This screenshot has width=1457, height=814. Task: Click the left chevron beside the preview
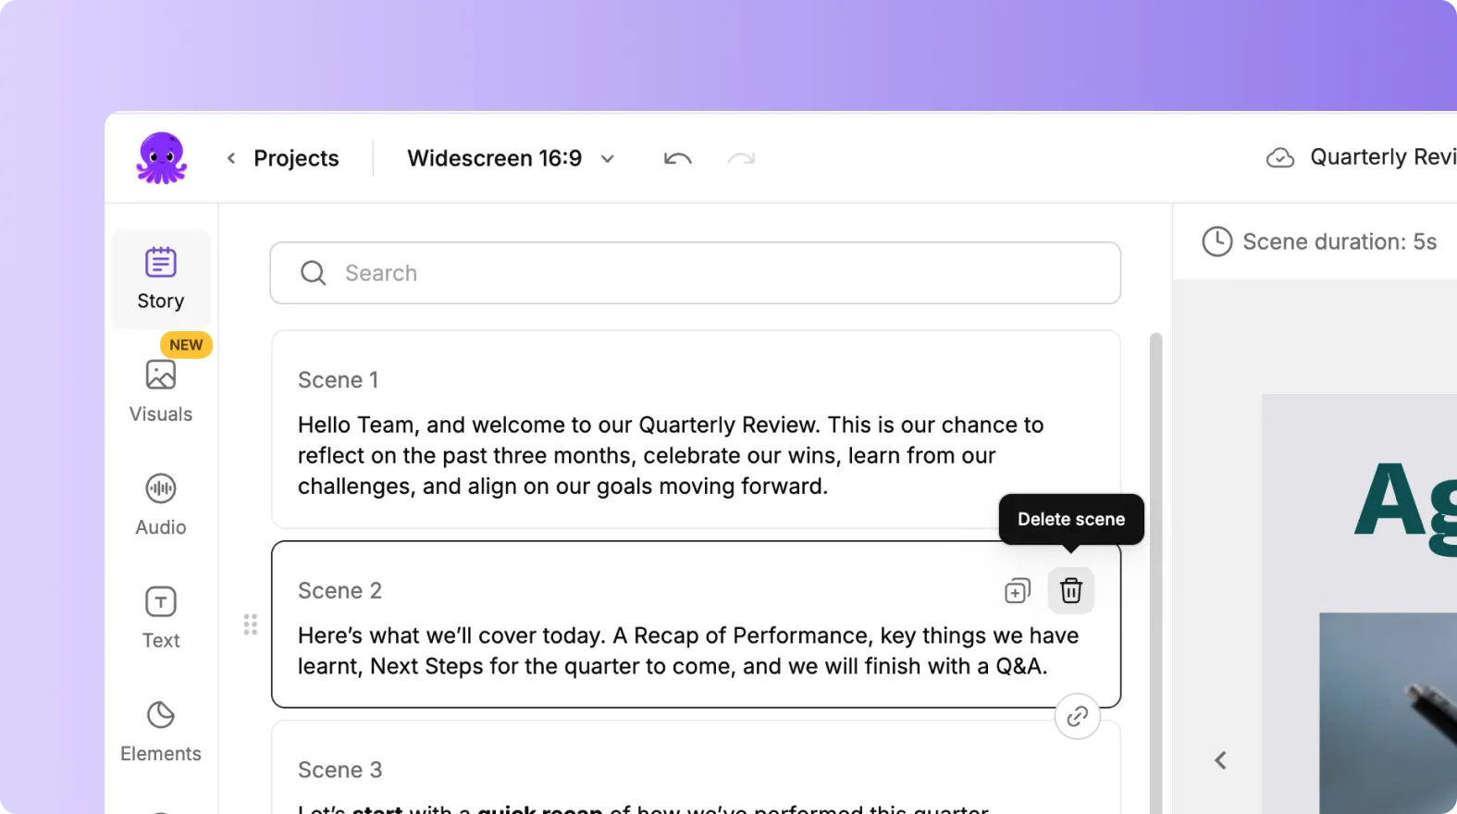[x=1220, y=760]
